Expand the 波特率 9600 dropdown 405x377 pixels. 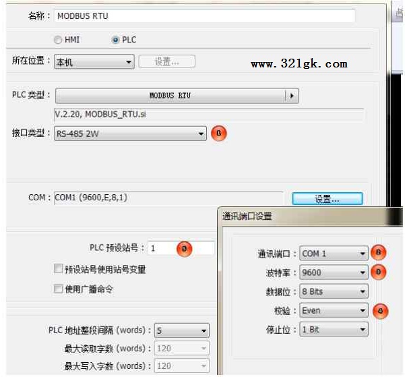(x=334, y=273)
